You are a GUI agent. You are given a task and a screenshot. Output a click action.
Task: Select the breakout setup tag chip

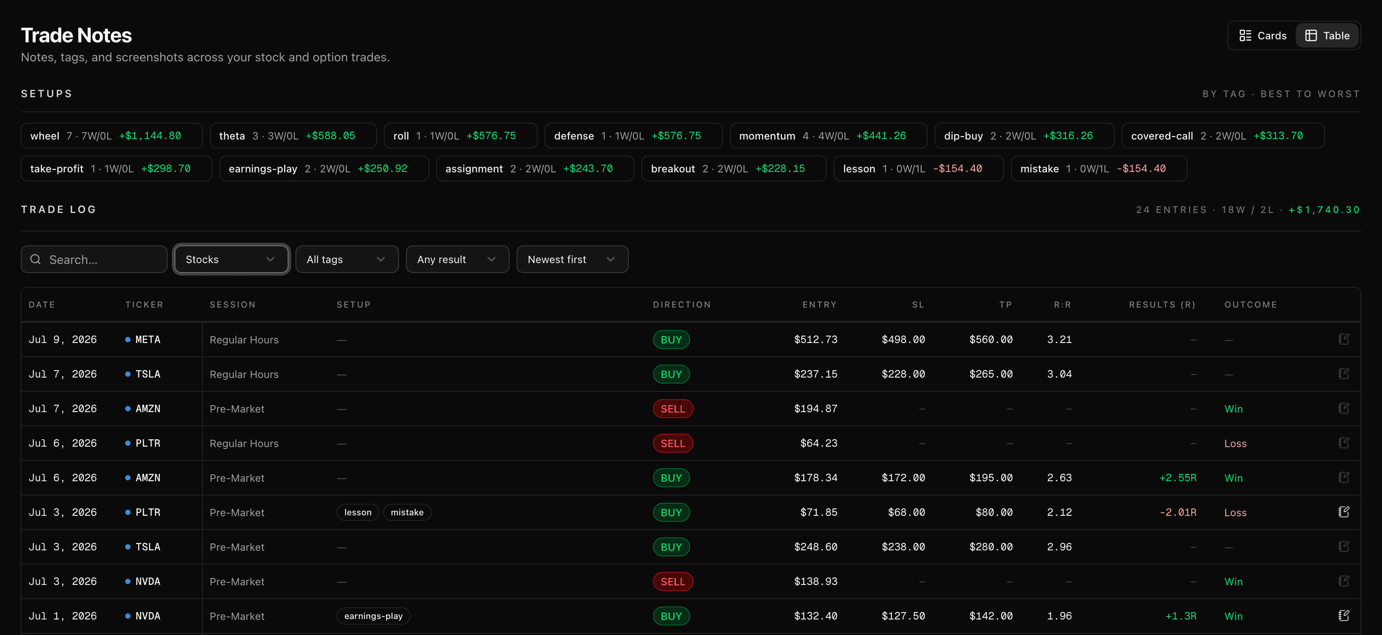(x=733, y=168)
